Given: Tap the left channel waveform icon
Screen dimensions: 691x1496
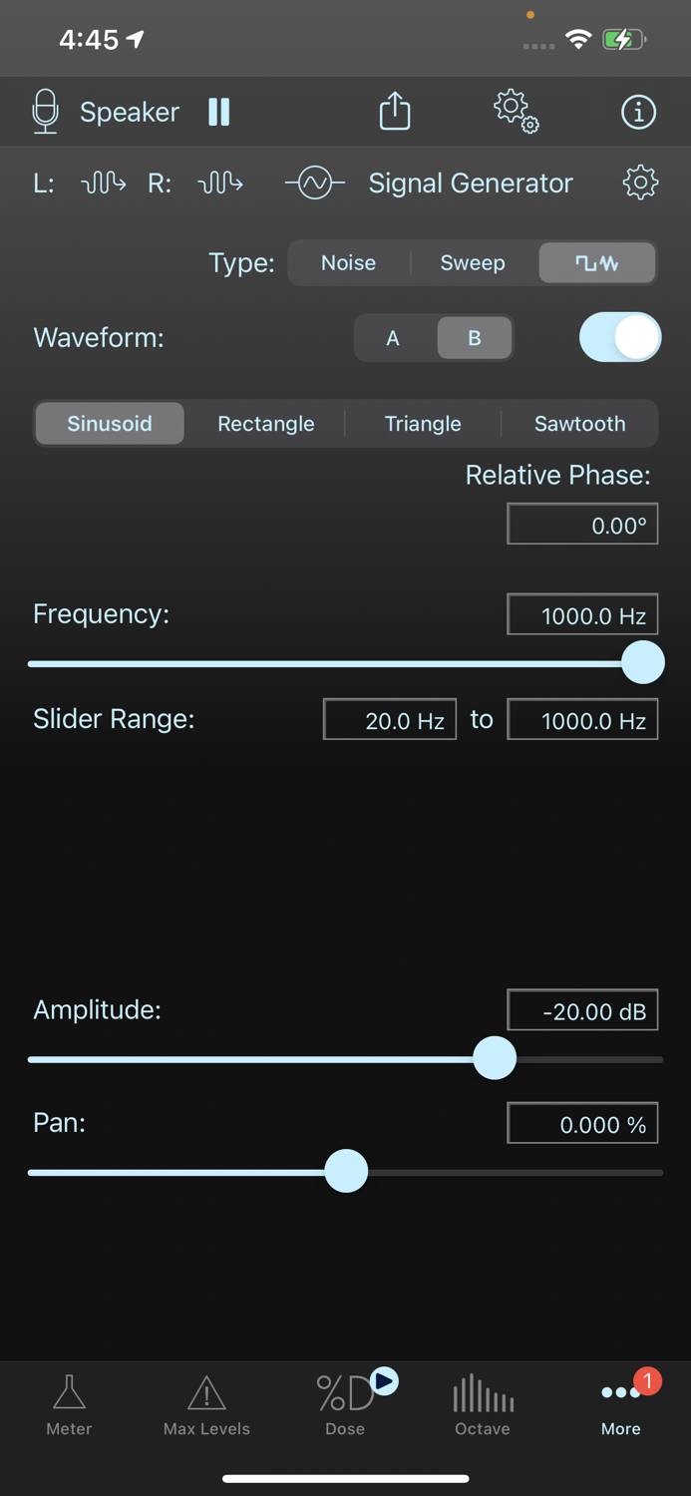Looking at the screenshot, I should [x=103, y=183].
